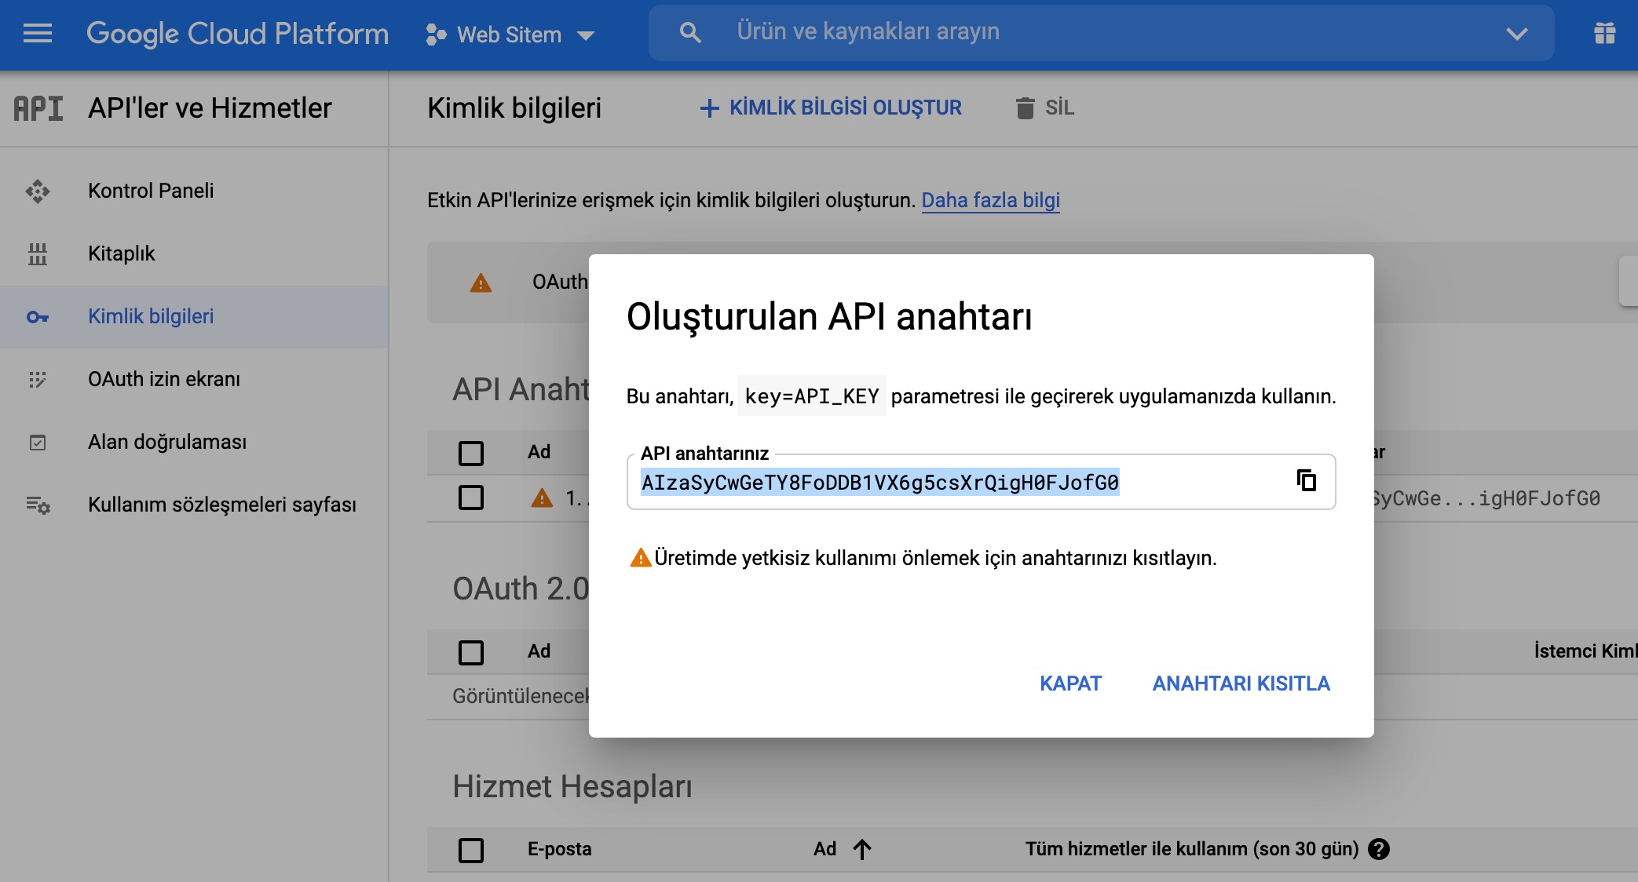Click the help icon next to usage column
The image size is (1638, 882).
click(x=1379, y=849)
